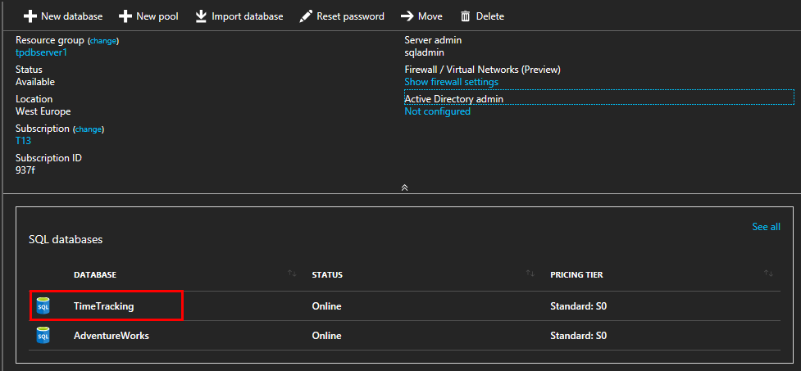This screenshot has width=801, height=371.
Task: Open Show firewall settings link
Action: tap(451, 82)
